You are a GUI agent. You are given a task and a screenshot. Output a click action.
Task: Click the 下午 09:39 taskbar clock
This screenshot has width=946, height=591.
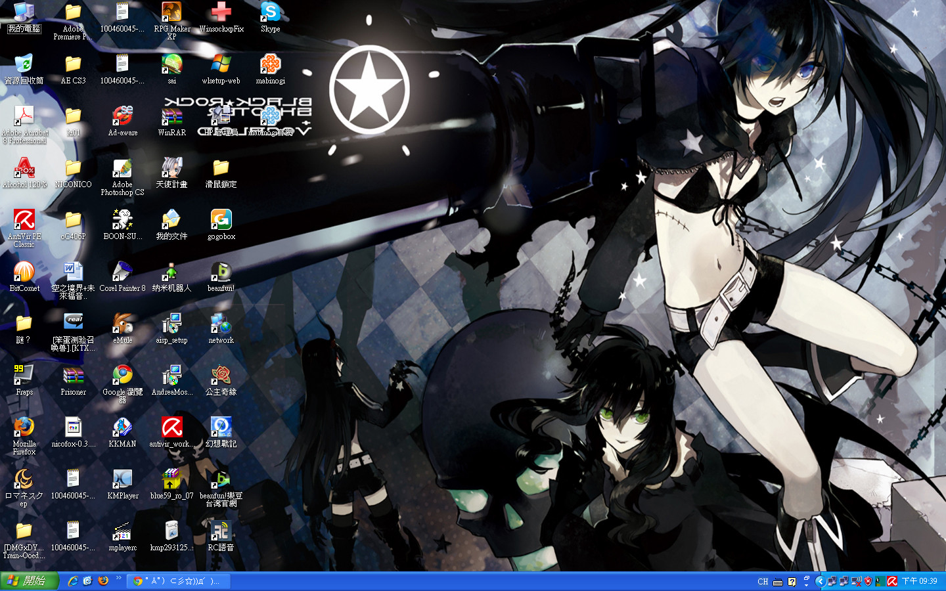pos(920,581)
